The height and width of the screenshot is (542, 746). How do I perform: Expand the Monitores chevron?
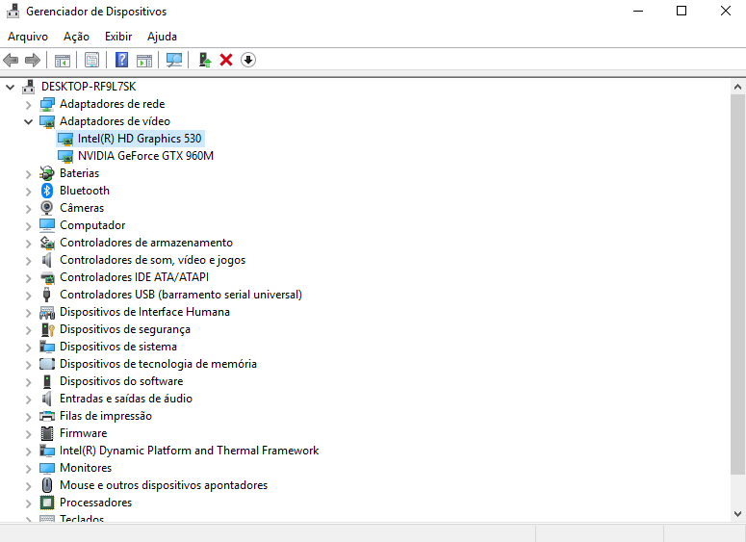pos(29,469)
